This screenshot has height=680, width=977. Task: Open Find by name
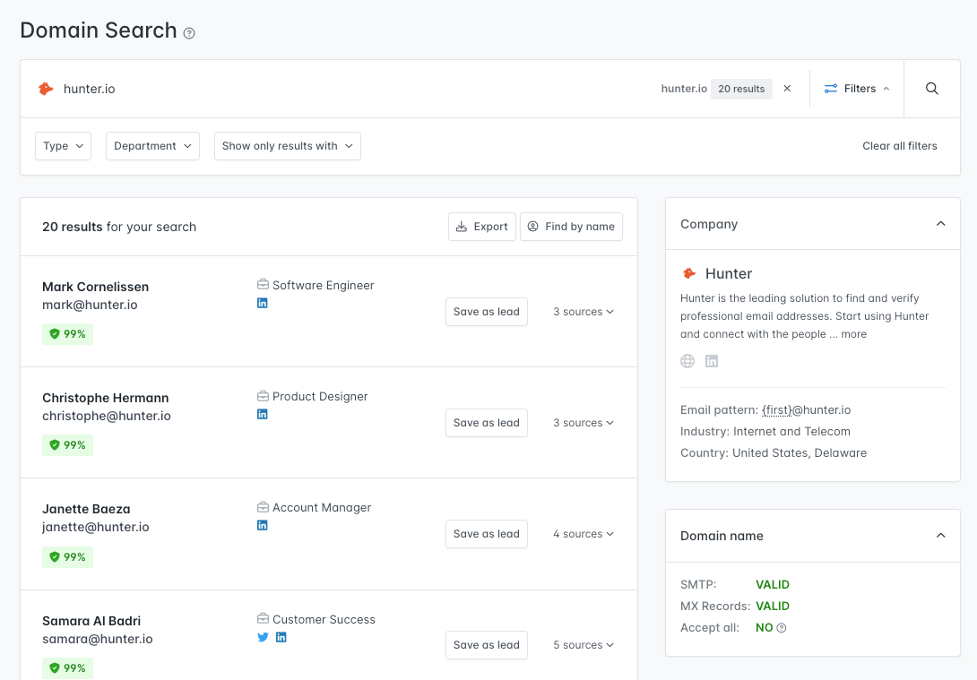(x=571, y=227)
